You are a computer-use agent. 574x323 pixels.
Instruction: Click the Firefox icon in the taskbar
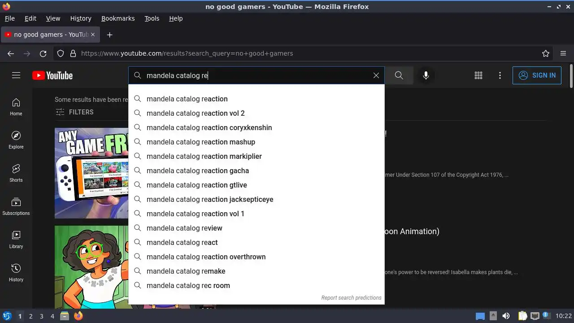[x=78, y=316]
